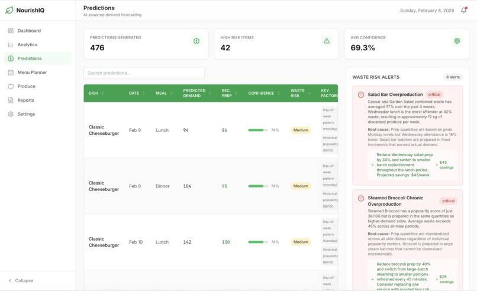477x291 pixels.
Task: Click predicted demand value 104
Action: (x=187, y=186)
